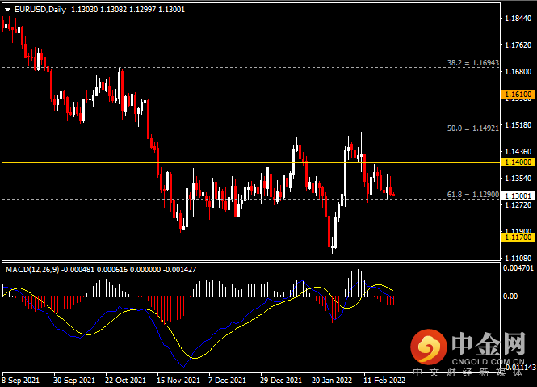Click the 1.13540 price axis value

coord(518,179)
